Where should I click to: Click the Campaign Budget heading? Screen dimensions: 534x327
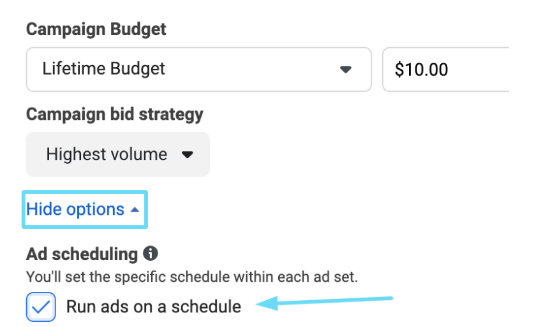click(x=96, y=29)
